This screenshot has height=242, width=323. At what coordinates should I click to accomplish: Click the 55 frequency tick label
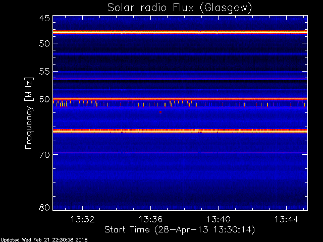45,72
